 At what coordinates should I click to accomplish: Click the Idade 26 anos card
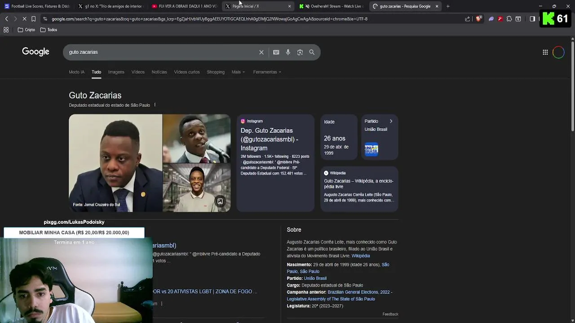[x=339, y=137]
